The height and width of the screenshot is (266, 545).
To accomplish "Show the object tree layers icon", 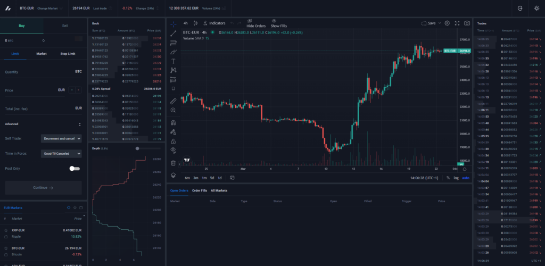I will coord(173,176).
